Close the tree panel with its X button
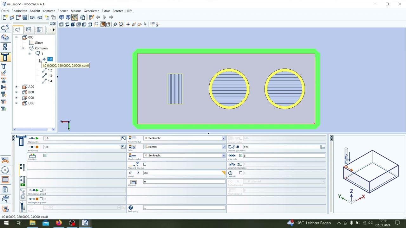Viewport: 406px width, 228px height. pos(54,23)
